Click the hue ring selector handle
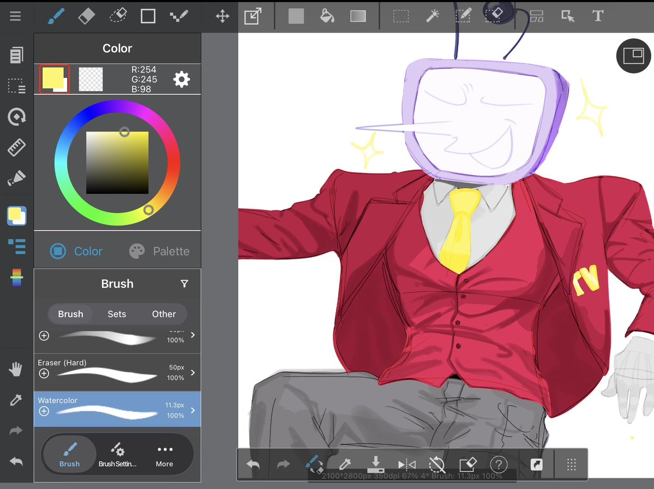Image resolution: width=654 pixels, height=489 pixels. pyautogui.click(x=148, y=210)
